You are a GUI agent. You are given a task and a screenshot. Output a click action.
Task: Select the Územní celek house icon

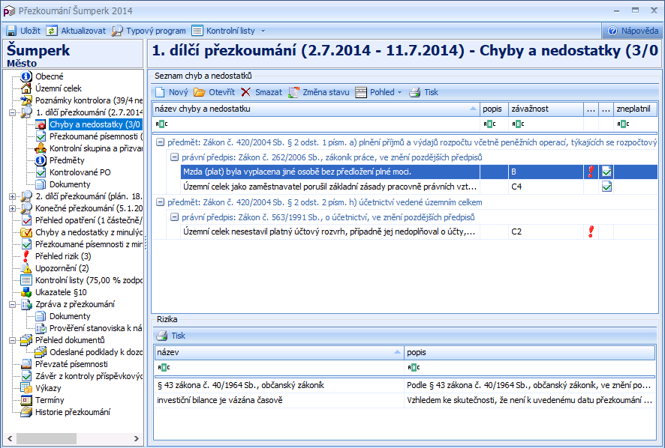26,88
